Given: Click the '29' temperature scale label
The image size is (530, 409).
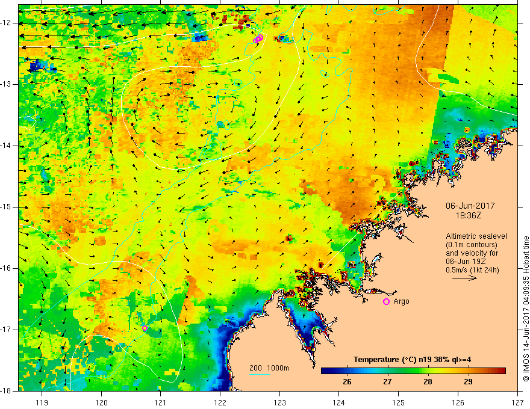Looking at the screenshot, I should click(468, 382).
